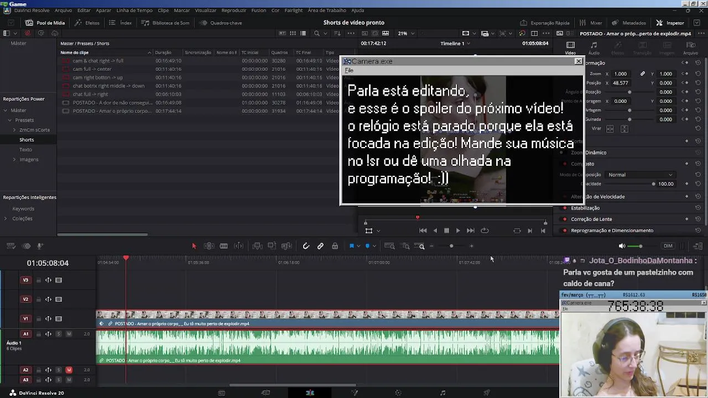Image resolution: width=708 pixels, height=398 pixels.
Task: Open the Quadros-chave panel
Action: 221,23
